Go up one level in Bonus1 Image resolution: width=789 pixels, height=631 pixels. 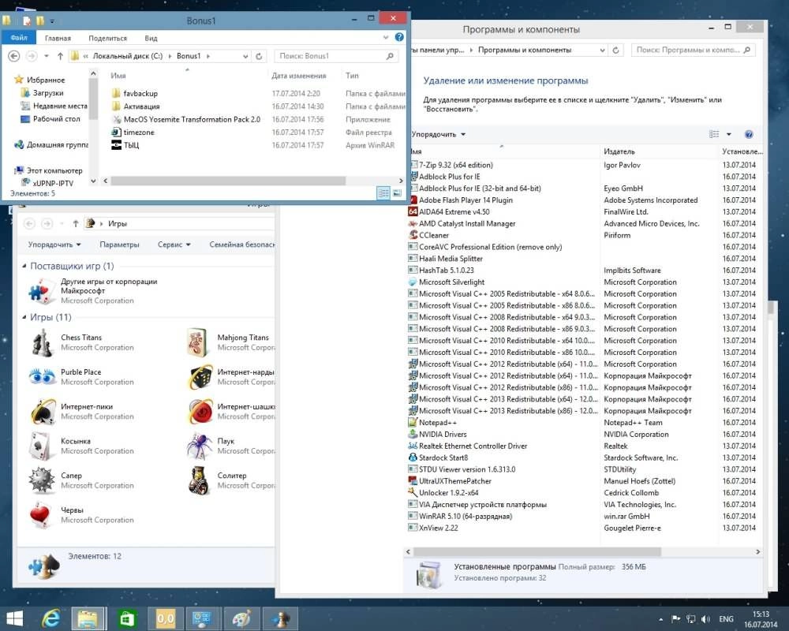point(61,56)
